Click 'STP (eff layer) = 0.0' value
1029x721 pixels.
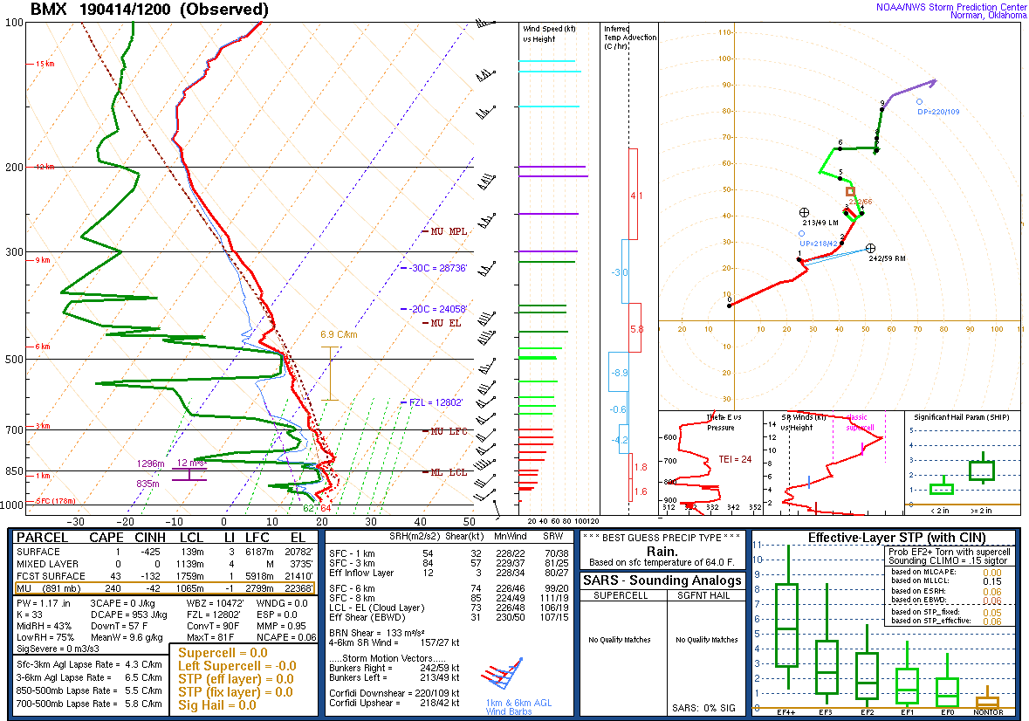click(236, 679)
